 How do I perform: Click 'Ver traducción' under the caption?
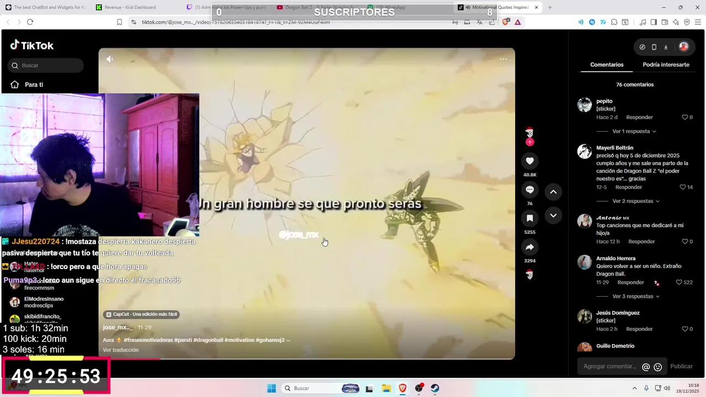[121, 350]
